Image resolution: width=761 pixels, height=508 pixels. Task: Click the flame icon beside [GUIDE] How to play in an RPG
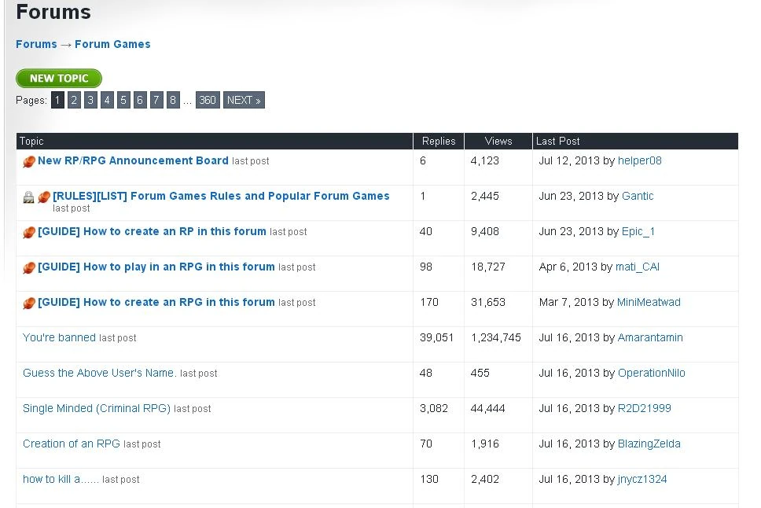coord(28,267)
